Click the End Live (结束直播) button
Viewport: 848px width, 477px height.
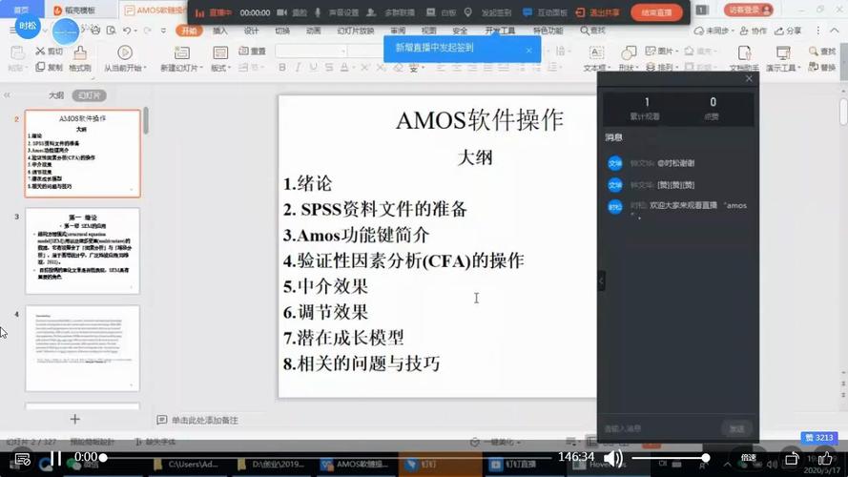656,11
